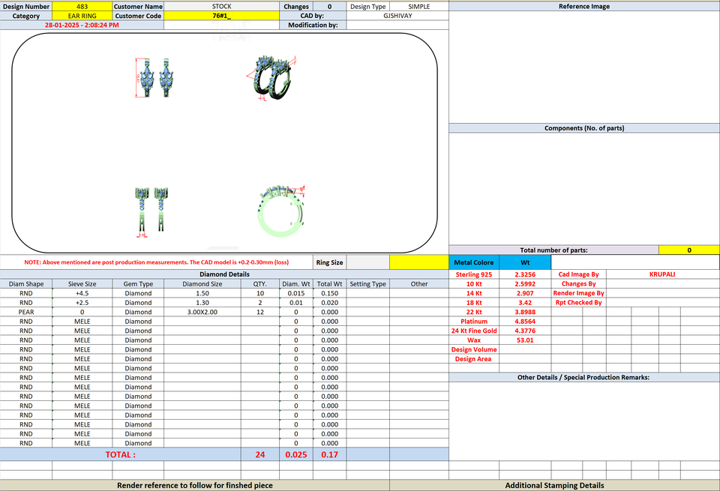Click the Rpt Checked By label
Screen dimensions: 720x491
(578, 303)
